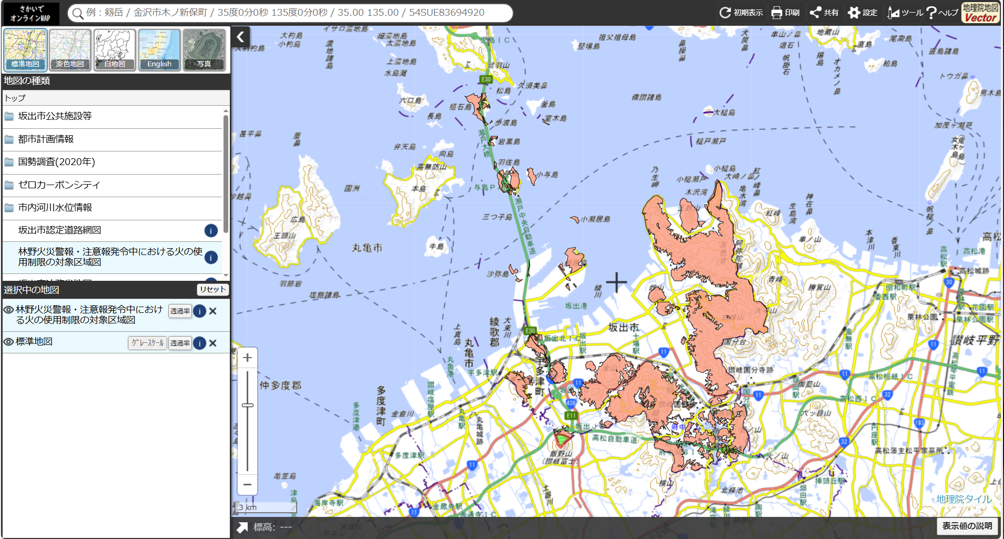Hide the 林野火災警報 selected layer via eye

[x=8, y=310]
